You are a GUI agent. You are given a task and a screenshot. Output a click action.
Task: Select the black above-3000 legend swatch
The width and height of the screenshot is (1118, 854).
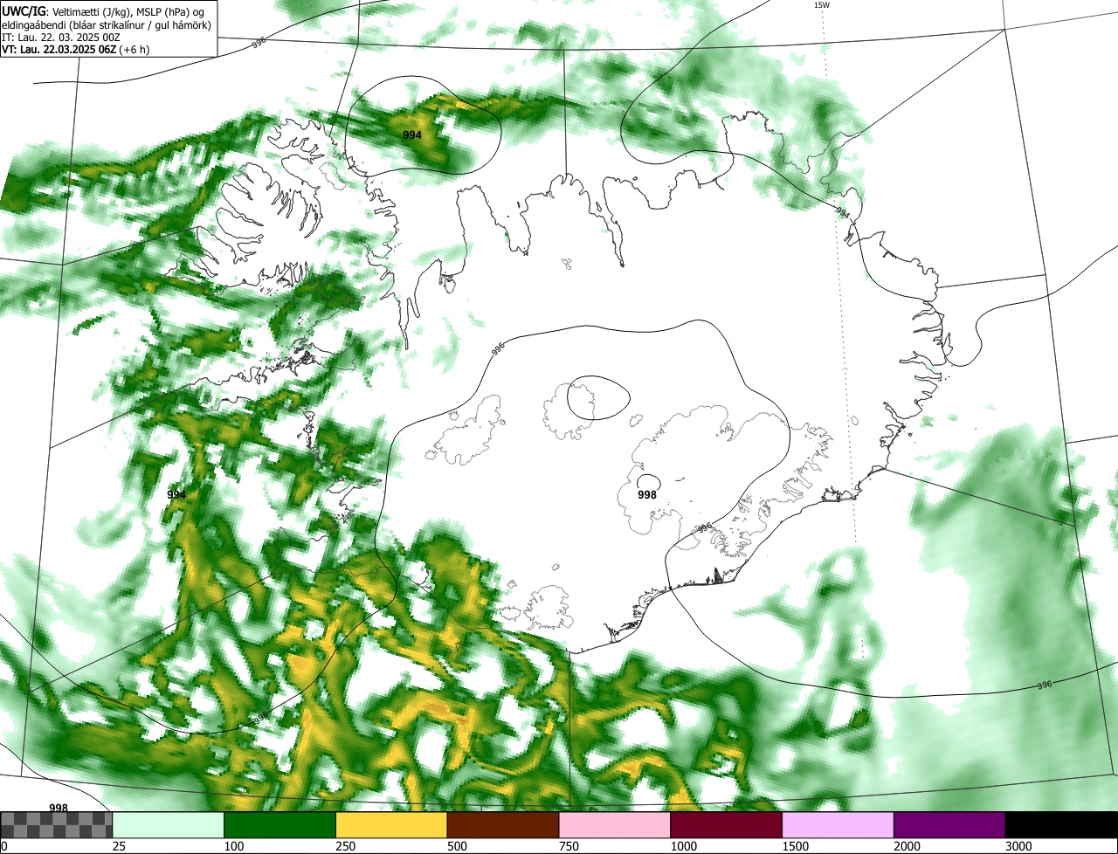click(x=1061, y=825)
